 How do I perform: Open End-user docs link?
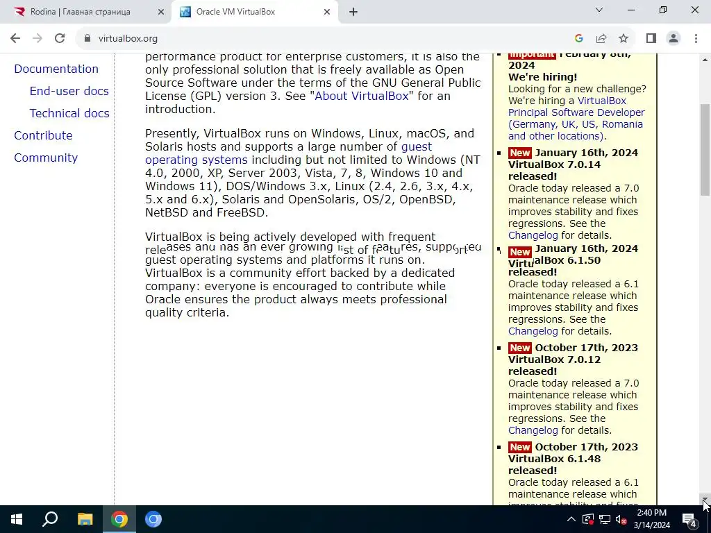point(69,91)
